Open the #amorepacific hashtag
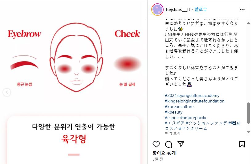 tap(194, 118)
